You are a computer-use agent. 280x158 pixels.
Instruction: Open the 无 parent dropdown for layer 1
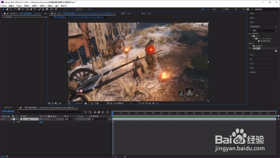tap(100, 119)
